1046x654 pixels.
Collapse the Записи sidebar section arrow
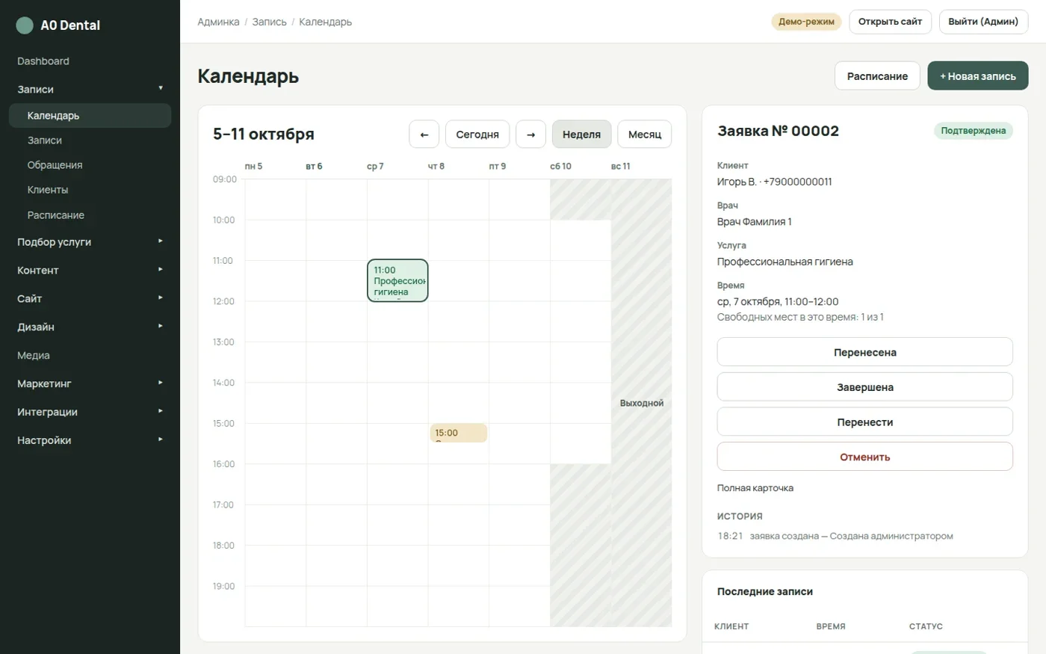[x=160, y=88]
